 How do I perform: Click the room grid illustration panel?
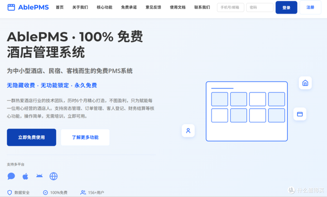point(247,111)
